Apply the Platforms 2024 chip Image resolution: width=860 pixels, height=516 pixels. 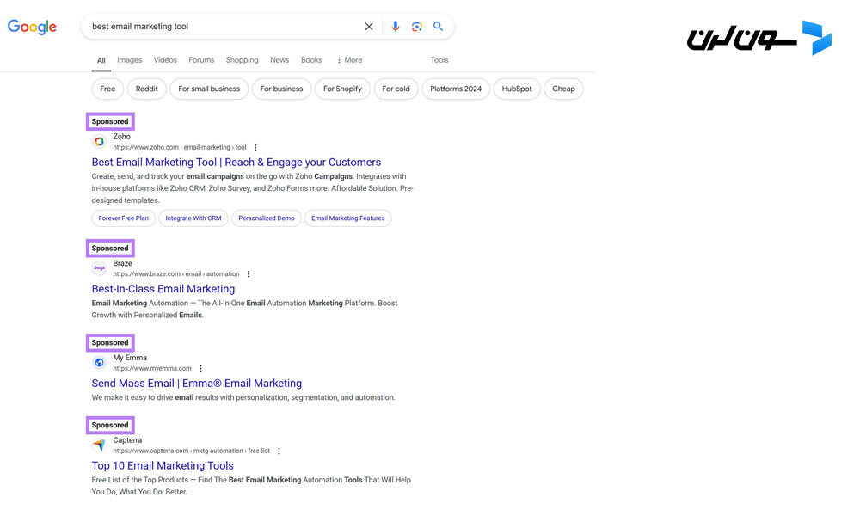456,89
